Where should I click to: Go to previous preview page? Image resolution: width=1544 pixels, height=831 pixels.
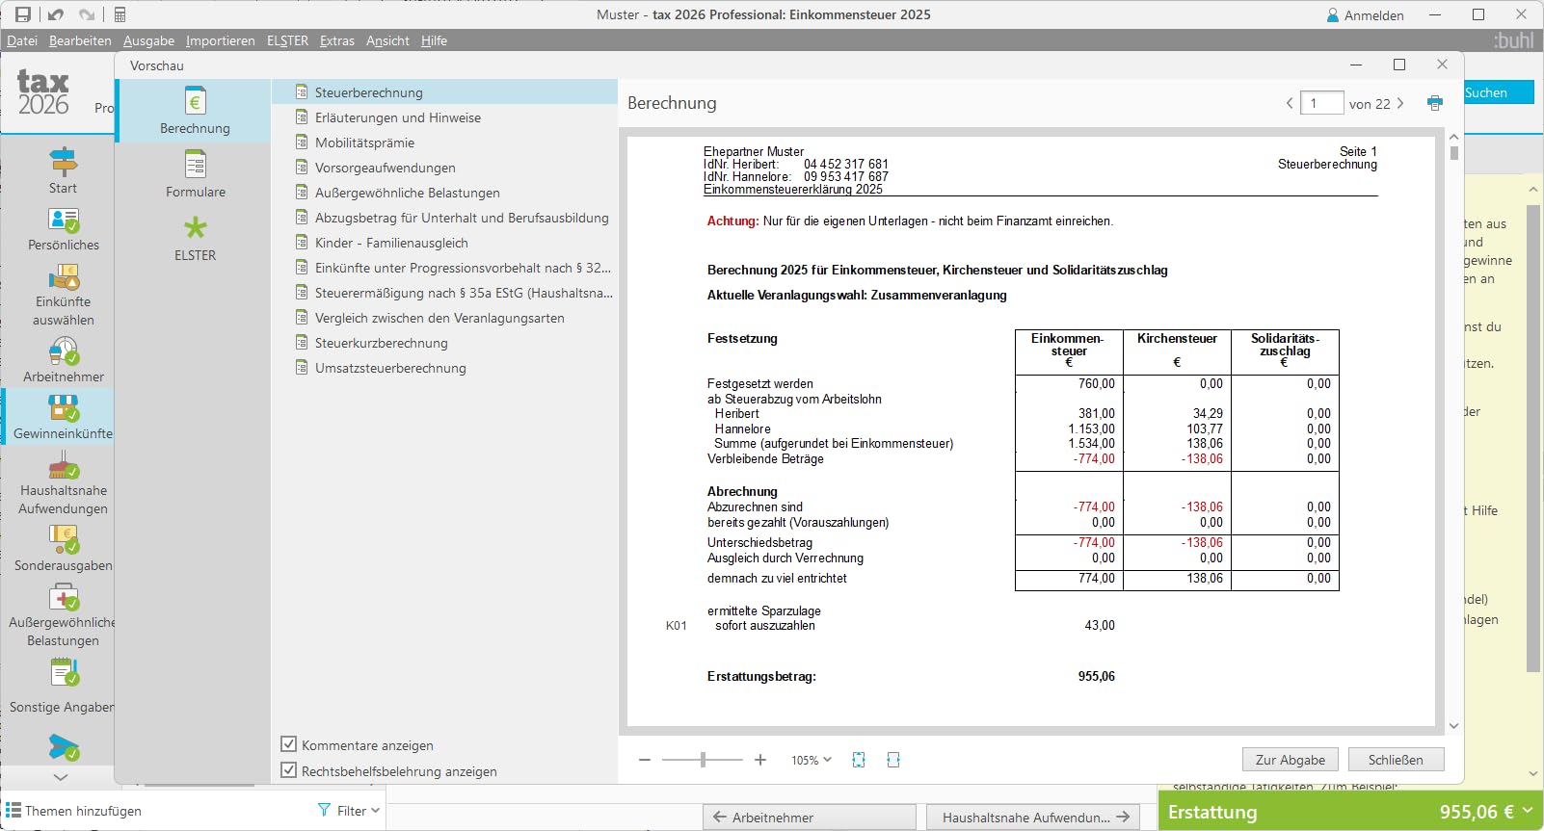point(1290,103)
